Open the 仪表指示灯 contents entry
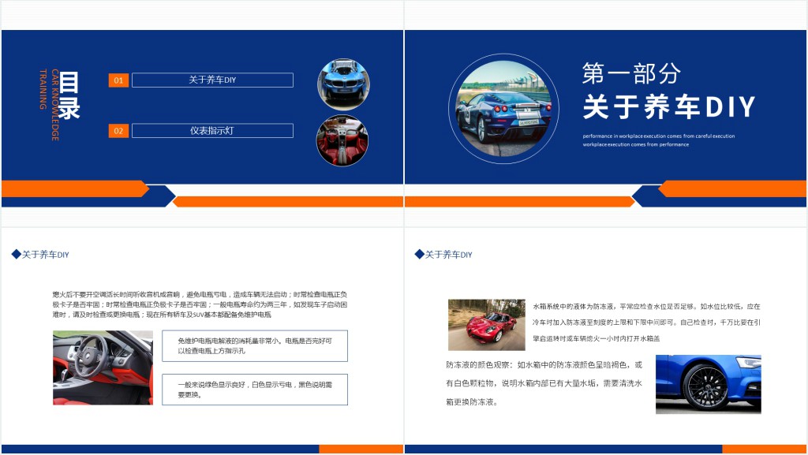The width and height of the screenshot is (808, 455). (x=212, y=131)
